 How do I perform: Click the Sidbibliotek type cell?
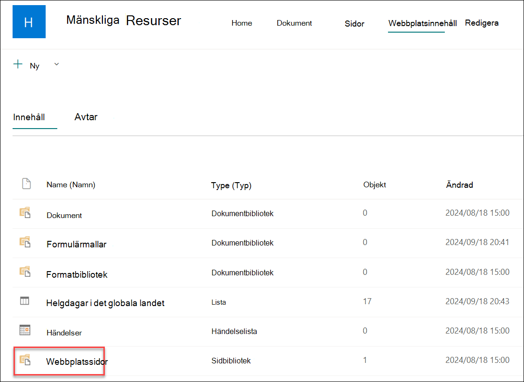231,361
